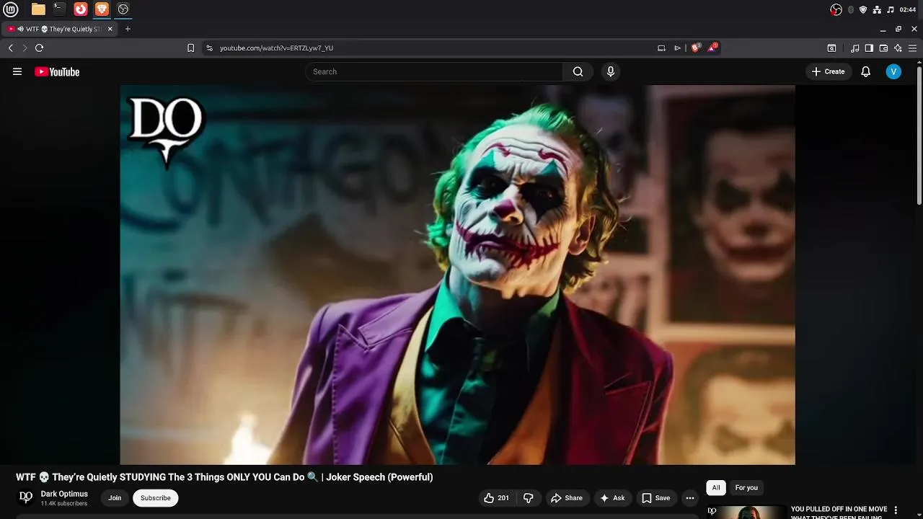Select the For you filter chip

[x=746, y=488]
